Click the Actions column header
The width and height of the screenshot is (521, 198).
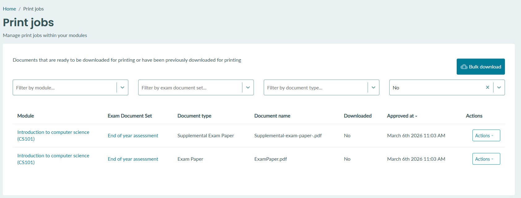(x=474, y=116)
